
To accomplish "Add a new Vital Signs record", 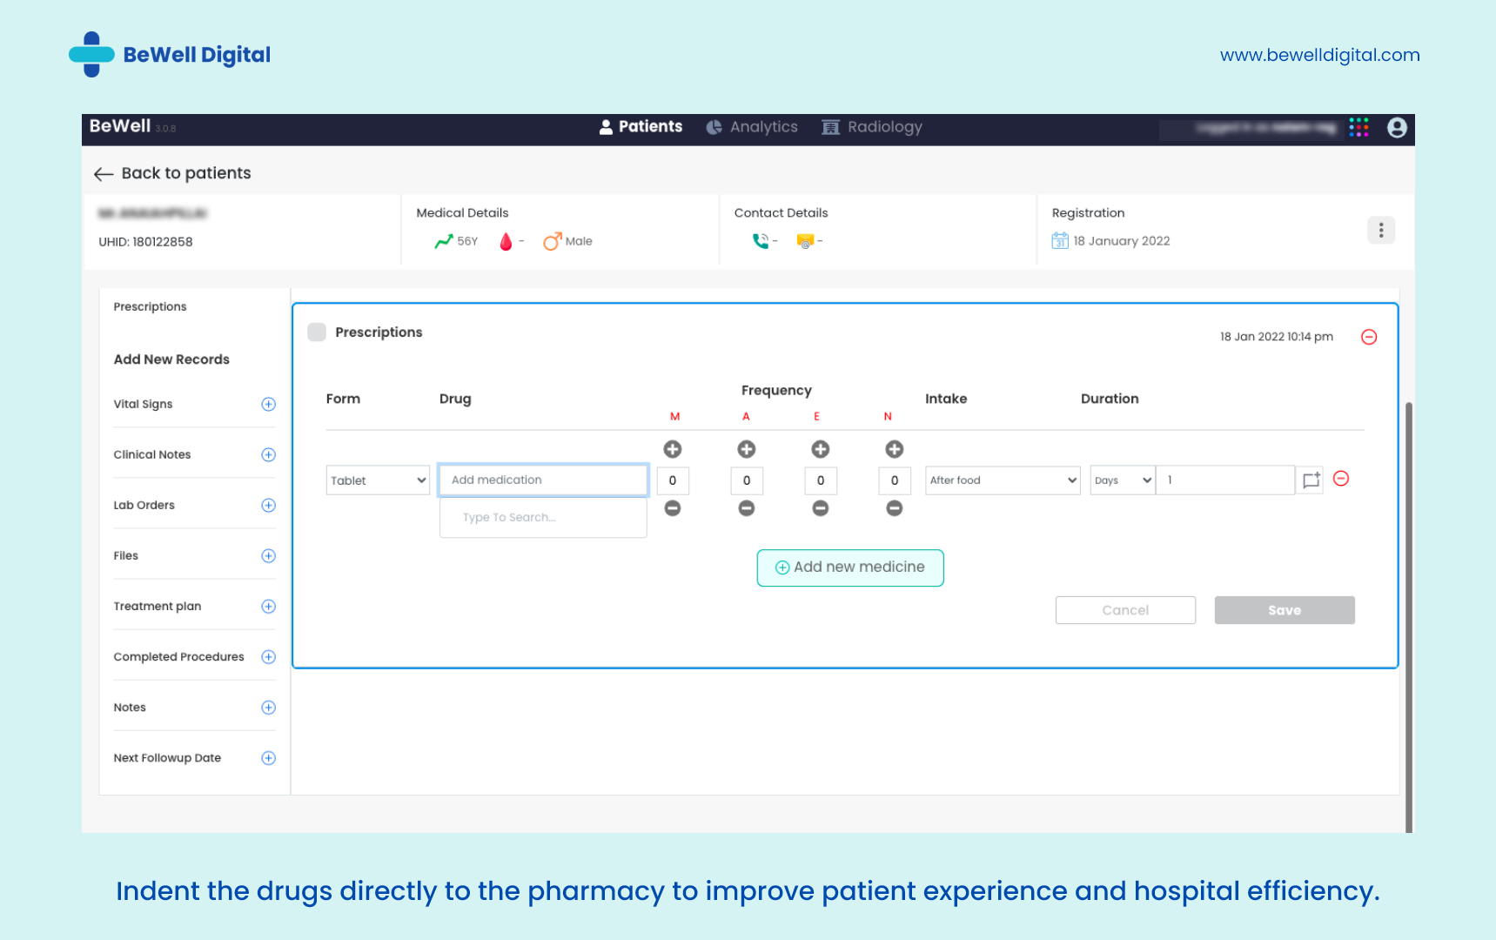I will (x=268, y=404).
